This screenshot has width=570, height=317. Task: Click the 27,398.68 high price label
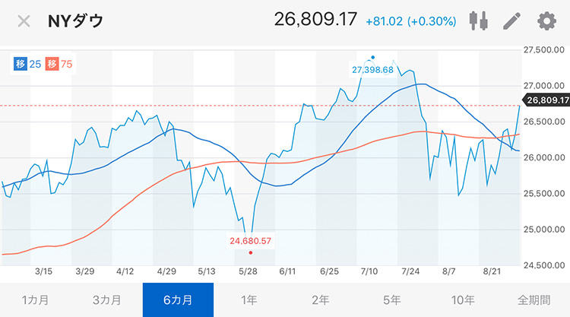click(372, 70)
